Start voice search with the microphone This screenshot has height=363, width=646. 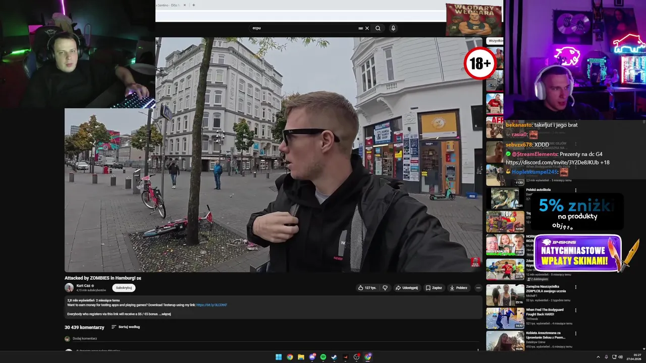coord(393,28)
